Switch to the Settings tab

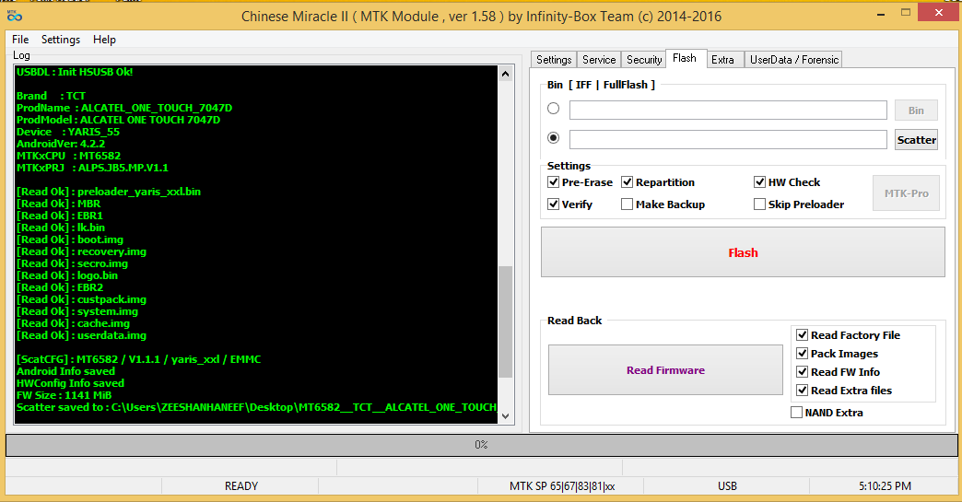pyautogui.click(x=554, y=60)
